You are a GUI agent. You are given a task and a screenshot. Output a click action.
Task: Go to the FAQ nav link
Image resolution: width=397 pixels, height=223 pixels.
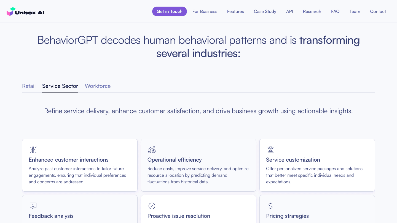(x=335, y=12)
